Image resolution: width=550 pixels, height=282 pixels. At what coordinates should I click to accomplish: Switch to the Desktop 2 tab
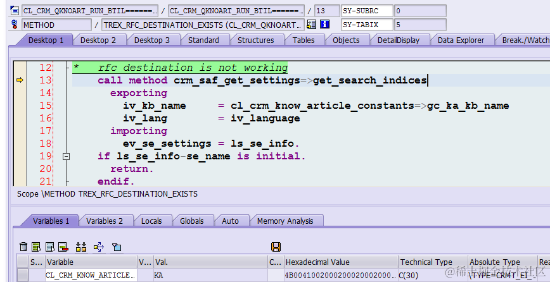[98, 40]
